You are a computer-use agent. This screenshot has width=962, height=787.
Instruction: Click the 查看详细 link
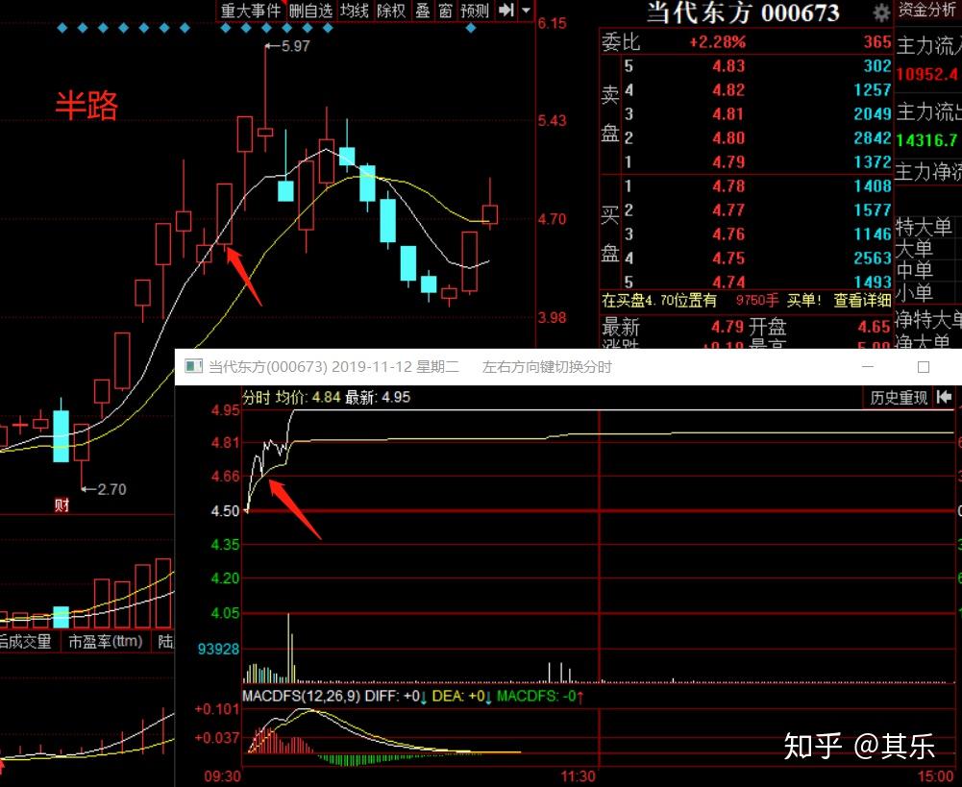click(862, 300)
